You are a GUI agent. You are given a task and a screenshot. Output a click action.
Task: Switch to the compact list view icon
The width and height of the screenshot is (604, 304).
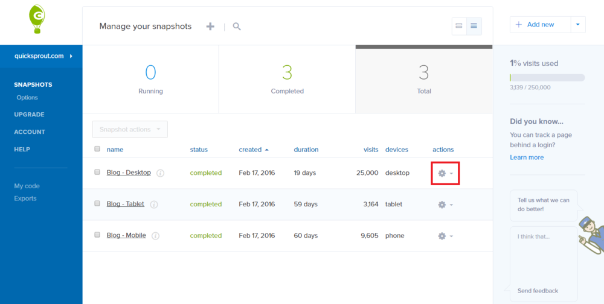[x=459, y=26]
